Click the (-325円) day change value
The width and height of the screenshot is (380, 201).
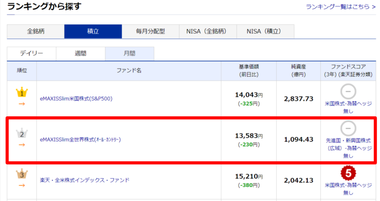pos(249,104)
